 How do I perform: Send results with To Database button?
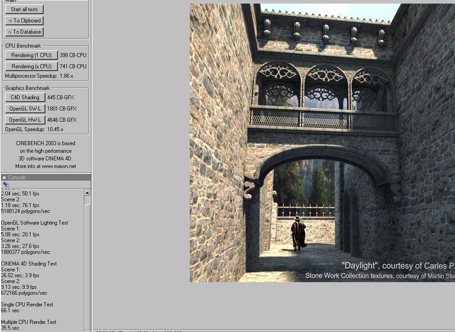(x=24, y=32)
